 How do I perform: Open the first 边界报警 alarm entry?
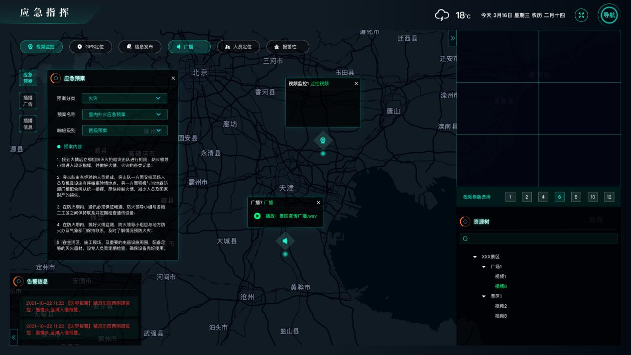79,306
